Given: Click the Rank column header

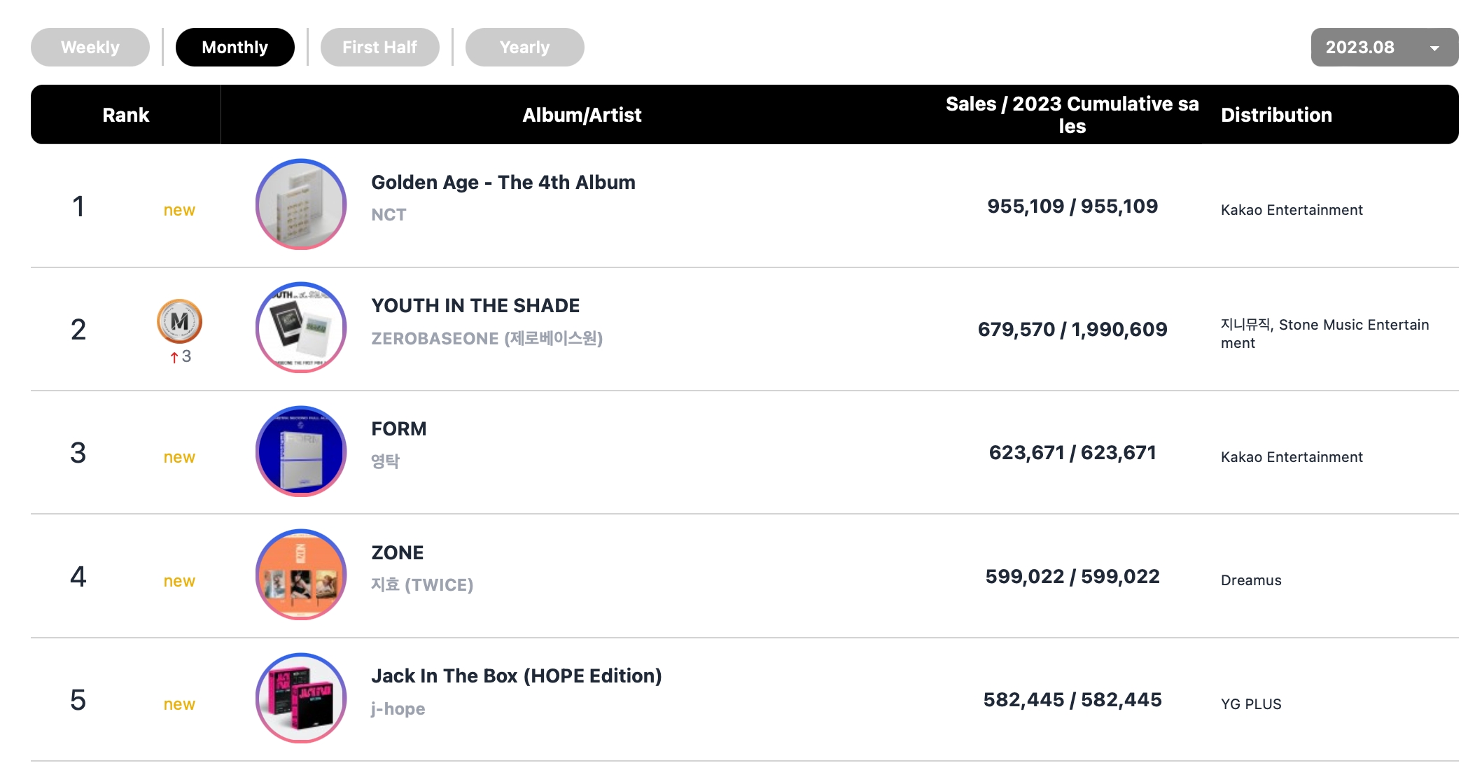Looking at the screenshot, I should tap(125, 115).
